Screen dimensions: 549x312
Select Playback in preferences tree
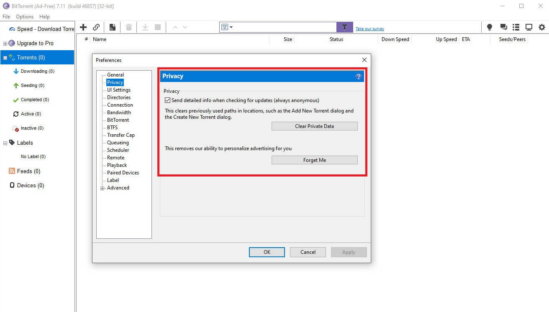[x=117, y=165]
